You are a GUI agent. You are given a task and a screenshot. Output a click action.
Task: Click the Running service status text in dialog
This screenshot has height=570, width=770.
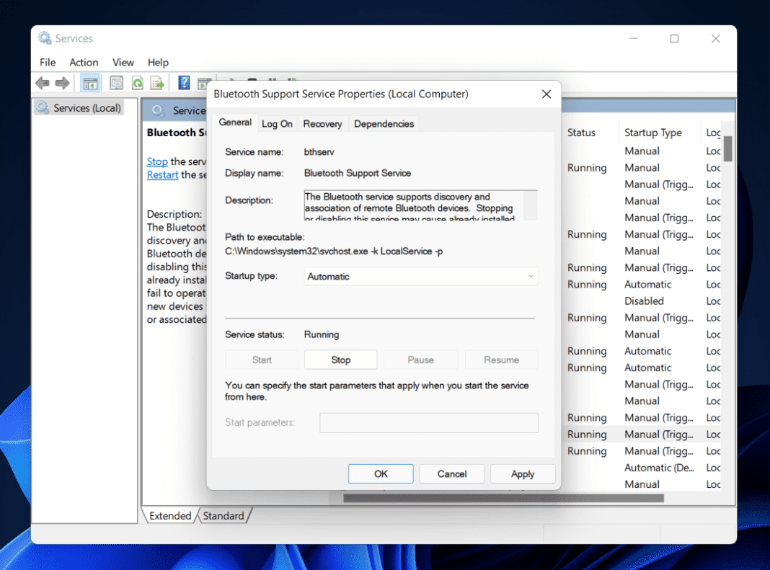pyautogui.click(x=321, y=335)
